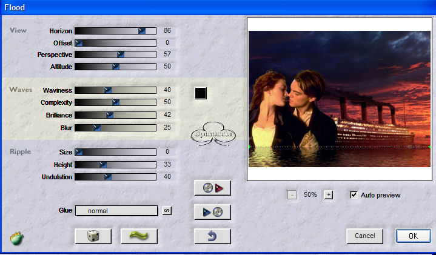Click the Brilliance slider track
The width and height of the screenshot is (436, 255).
pyautogui.click(x=115, y=115)
